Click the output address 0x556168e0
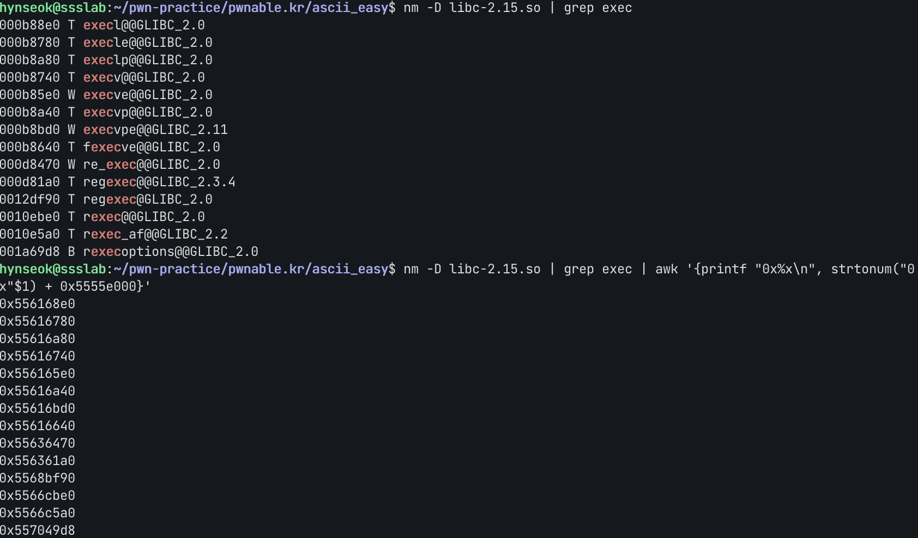918x538 pixels. tap(38, 304)
